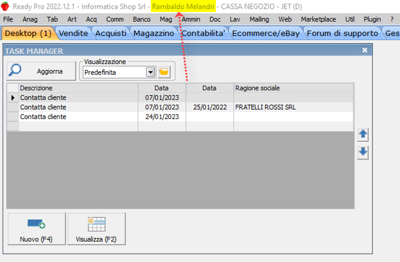Open the Ecommerce/eBay tab
The height and width of the screenshot is (262, 400).
[x=265, y=33]
